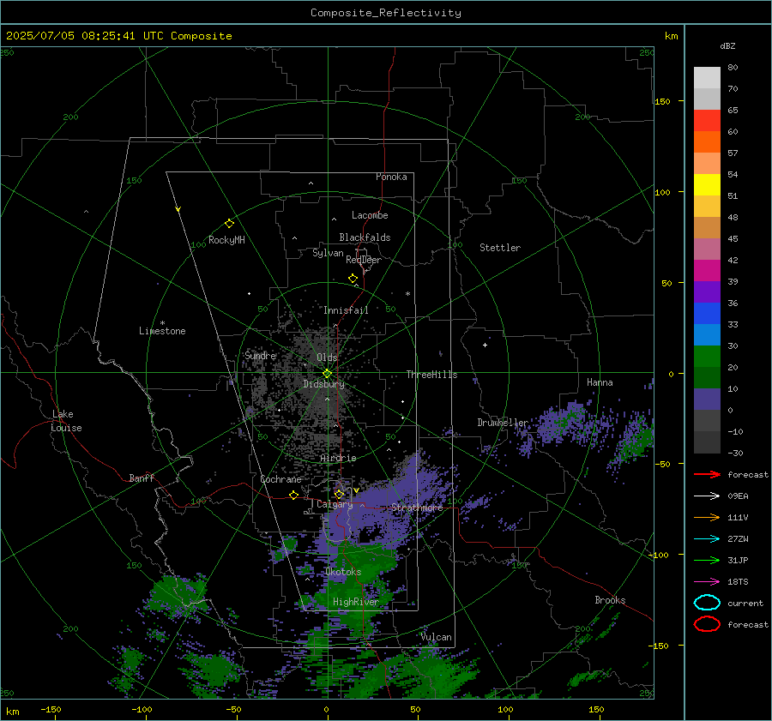The image size is (772, 721).
Task: Select the orange 111V arrow icon
Action: coord(707,517)
